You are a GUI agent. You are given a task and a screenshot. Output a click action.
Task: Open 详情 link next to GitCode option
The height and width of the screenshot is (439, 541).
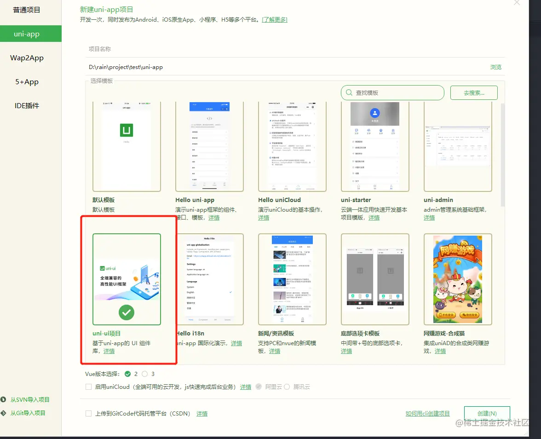[202, 414]
